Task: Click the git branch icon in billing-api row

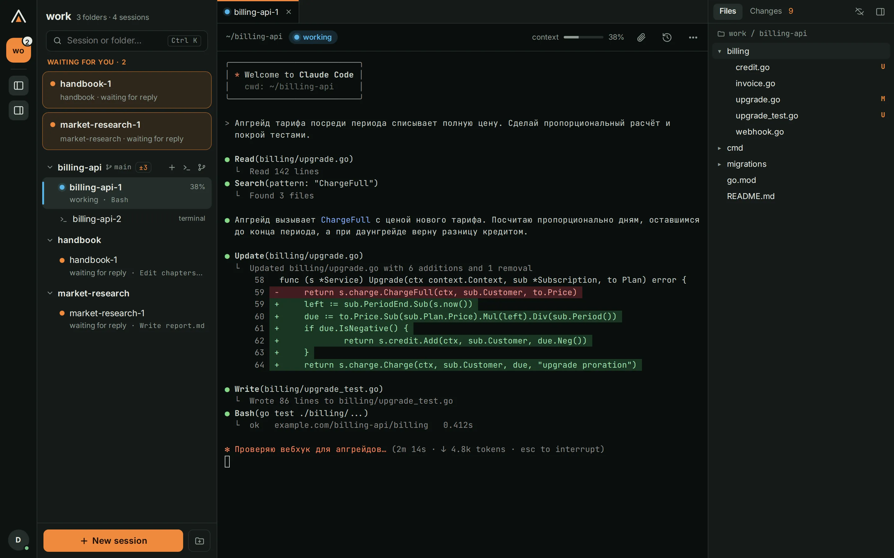Action: [202, 167]
